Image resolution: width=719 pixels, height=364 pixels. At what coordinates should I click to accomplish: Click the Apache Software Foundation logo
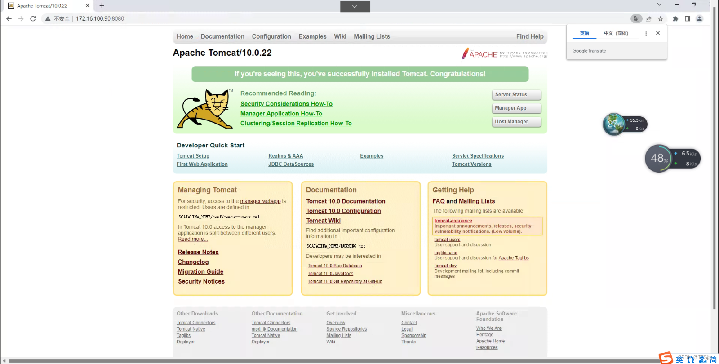pos(504,54)
